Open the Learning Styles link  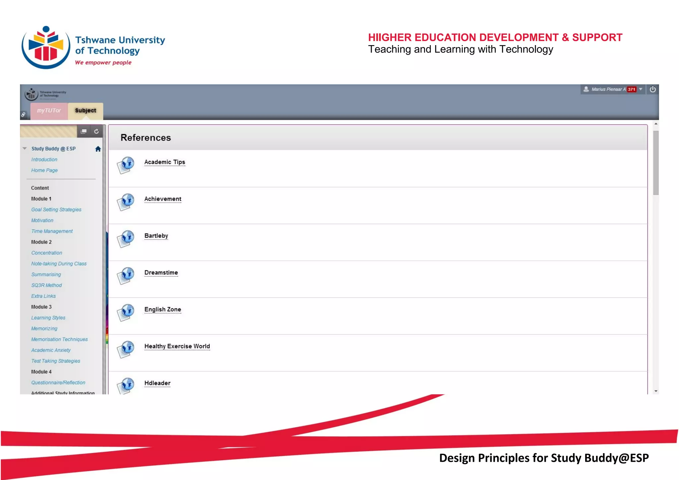pyautogui.click(x=48, y=318)
